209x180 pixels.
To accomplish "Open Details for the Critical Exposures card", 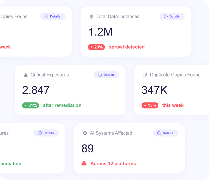I will coord(106,75).
